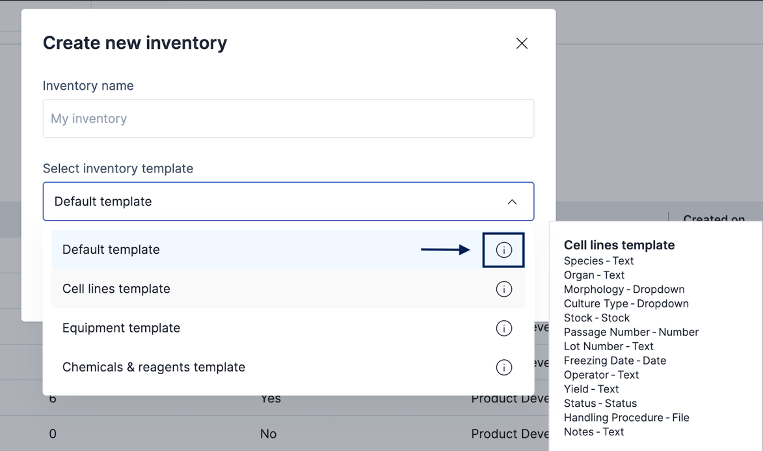Select Default template from the list

(x=109, y=249)
